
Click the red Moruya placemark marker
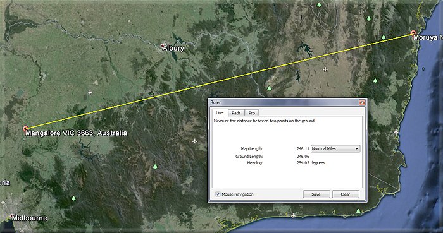pos(414,33)
